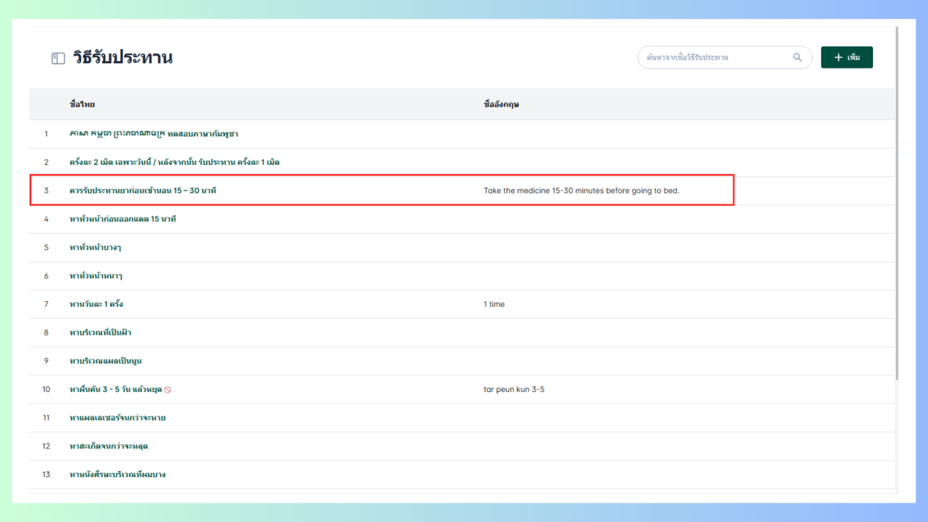Click the green เพิ่ม add button

point(846,58)
